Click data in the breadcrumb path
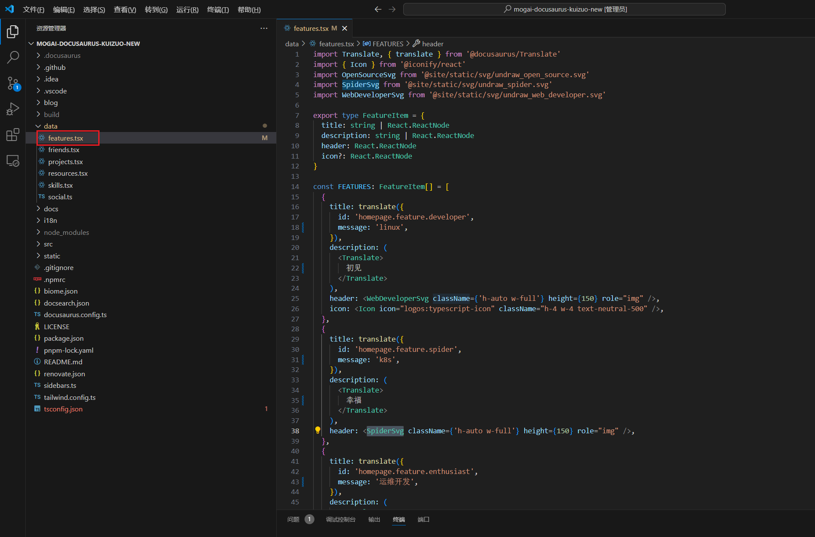815x537 pixels. pyautogui.click(x=292, y=44)
